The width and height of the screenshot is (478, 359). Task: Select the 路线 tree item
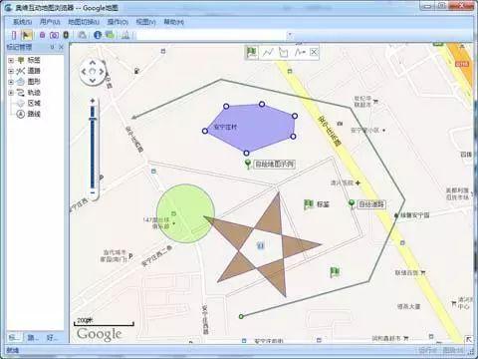pyautogui.click(x=34, y=114)
